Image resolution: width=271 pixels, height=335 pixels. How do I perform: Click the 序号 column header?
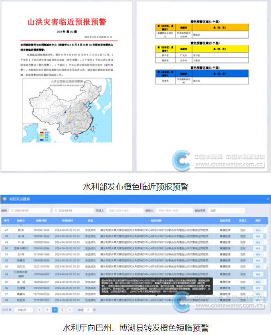click(6, 221)
